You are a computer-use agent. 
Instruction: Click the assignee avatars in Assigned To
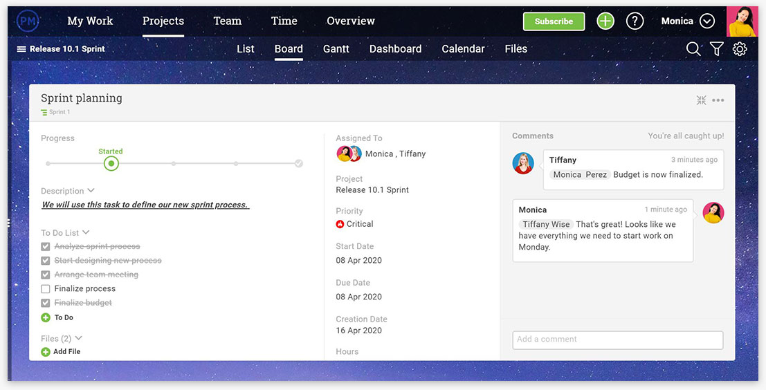(349, 154)
